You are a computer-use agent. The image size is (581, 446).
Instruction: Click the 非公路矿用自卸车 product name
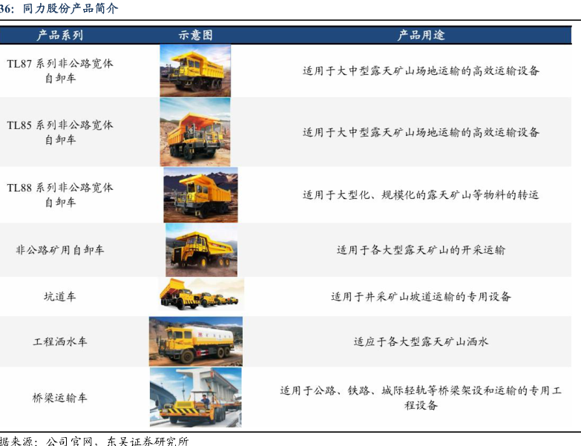tap(60, 250)
